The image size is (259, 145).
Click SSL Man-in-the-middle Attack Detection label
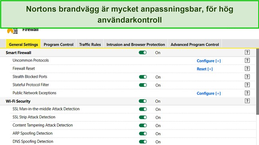click(x=46, y=109)
